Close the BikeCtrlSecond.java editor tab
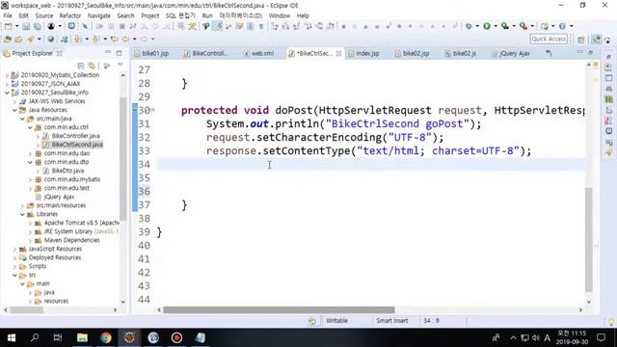The height and width of the screenshot is (347, 617). (338, 53)
